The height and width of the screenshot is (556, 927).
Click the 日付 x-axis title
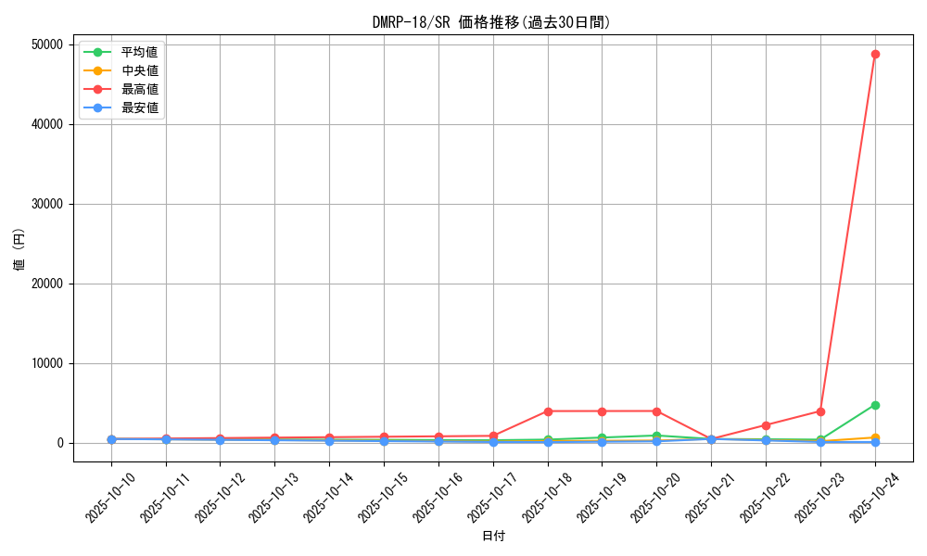493,537
